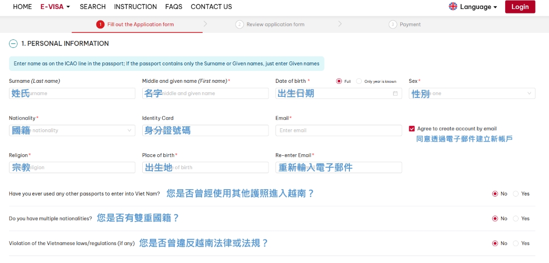Open the Nationality dropdown
549x263 pixels.
tap(72, 130)
